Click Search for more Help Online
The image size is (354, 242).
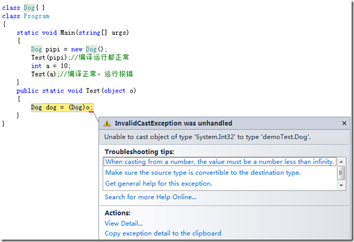151,197
